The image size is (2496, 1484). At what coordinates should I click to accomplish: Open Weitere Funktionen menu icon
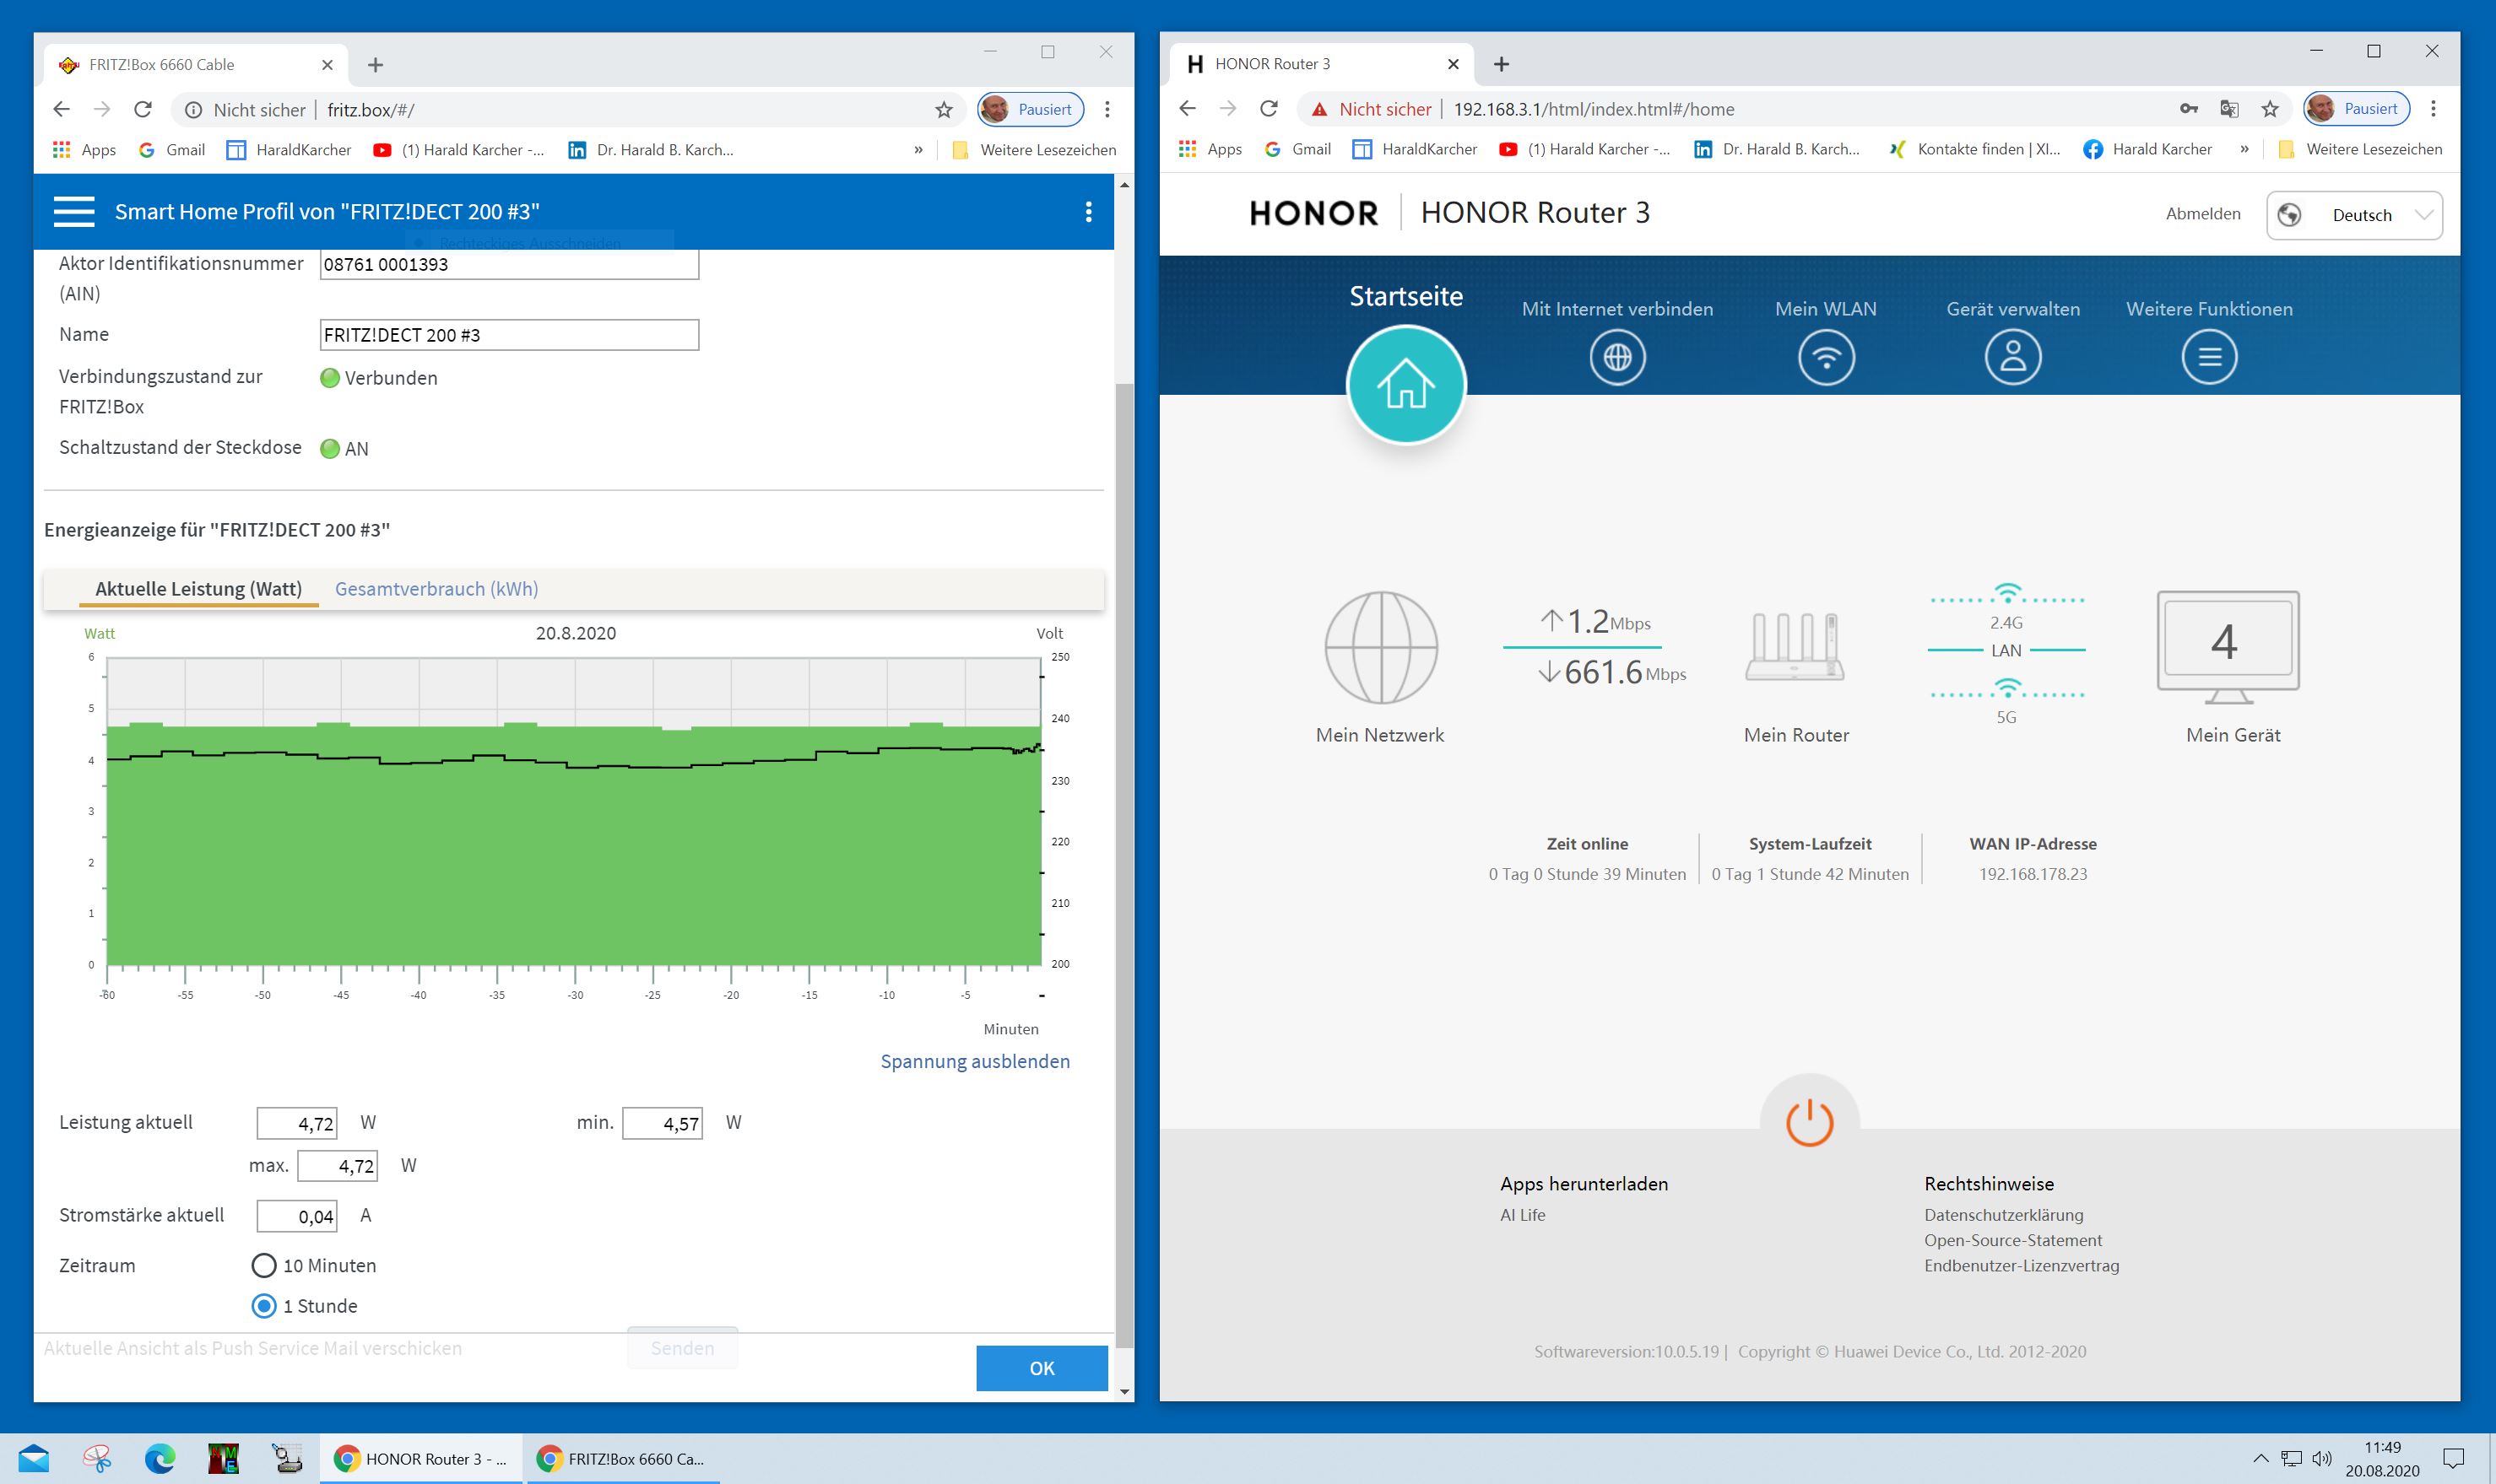(2209, 357)
